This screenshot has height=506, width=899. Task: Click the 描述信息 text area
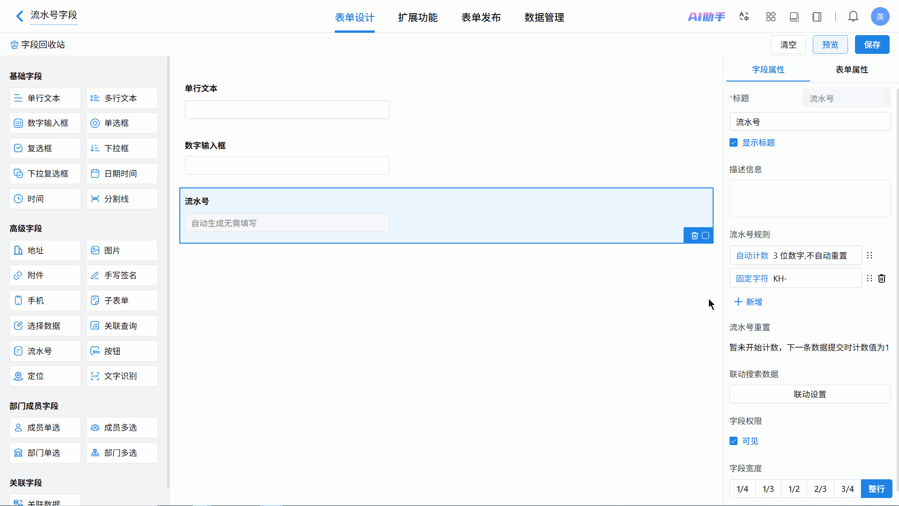(x=810, y=199)
